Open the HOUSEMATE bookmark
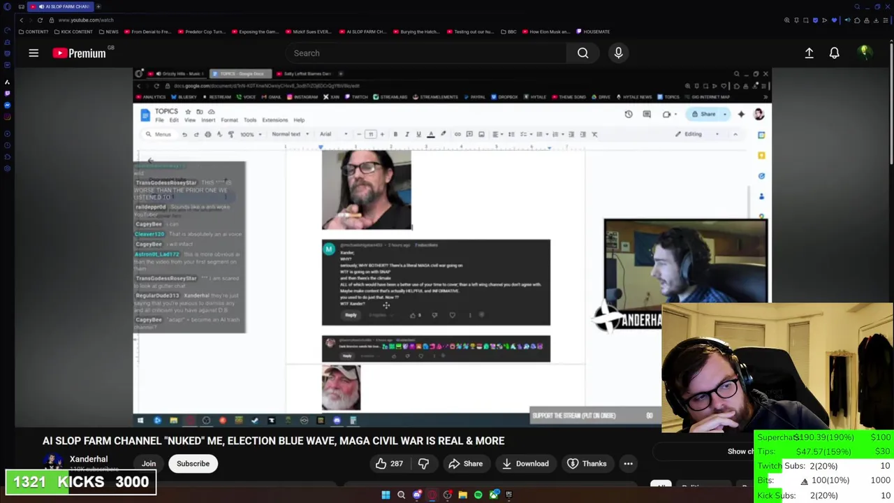This screenshot has width=894, height=503. 593,31
